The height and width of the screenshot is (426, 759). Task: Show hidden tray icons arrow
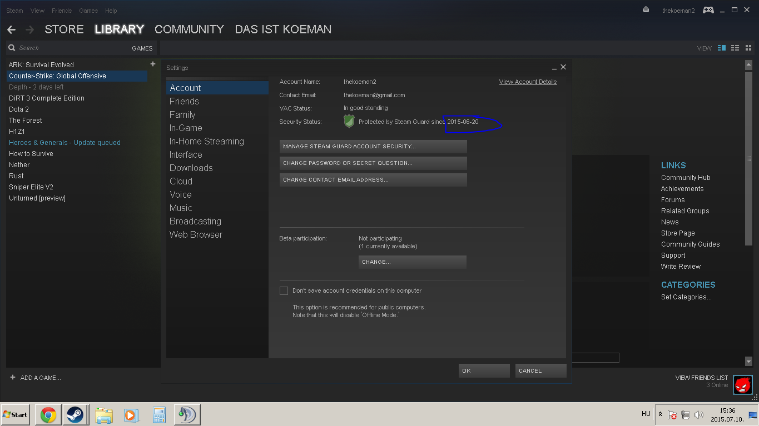660,414
